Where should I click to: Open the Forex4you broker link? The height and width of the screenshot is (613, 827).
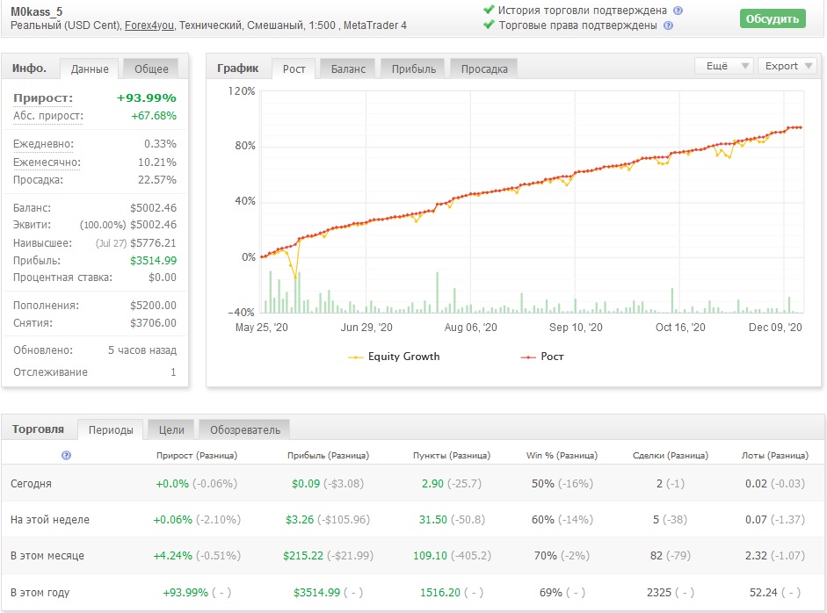pos(149,25)
